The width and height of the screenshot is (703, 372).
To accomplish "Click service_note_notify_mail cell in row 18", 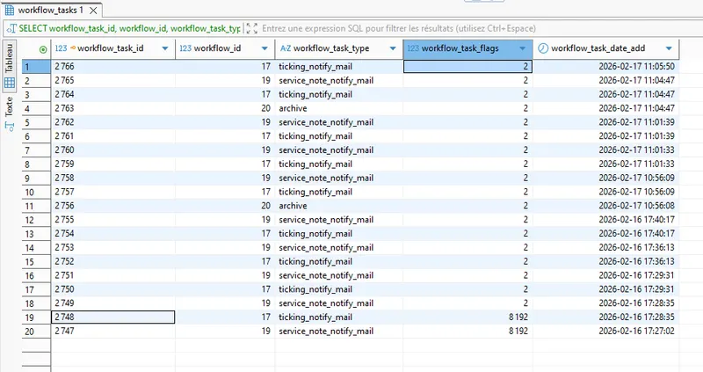I will pyautogui.click(x=339, y=303).
